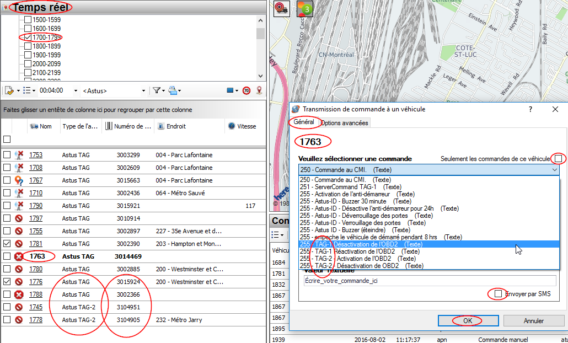Select 'TAG-2 - Activation de l'OBD2' command
This screenshot has height=343, width=568.
[x=357, y=258]
